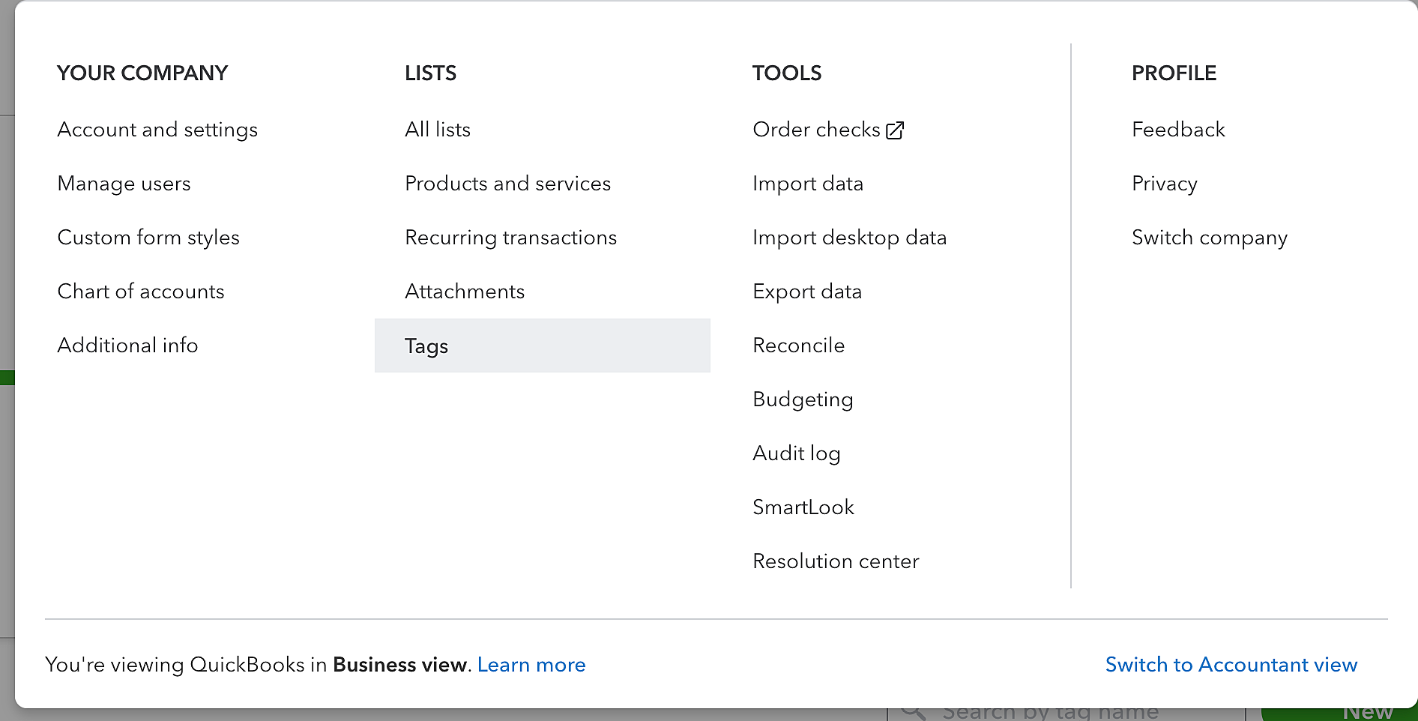Select Manage users
Image resolution: width=1418 pixels, height=721 pixels.
point(124,184)
